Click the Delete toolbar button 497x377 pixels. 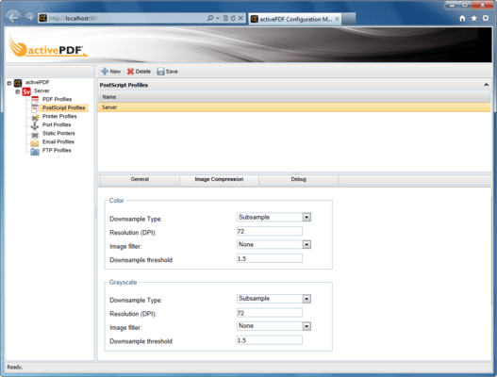click(139, 72)
